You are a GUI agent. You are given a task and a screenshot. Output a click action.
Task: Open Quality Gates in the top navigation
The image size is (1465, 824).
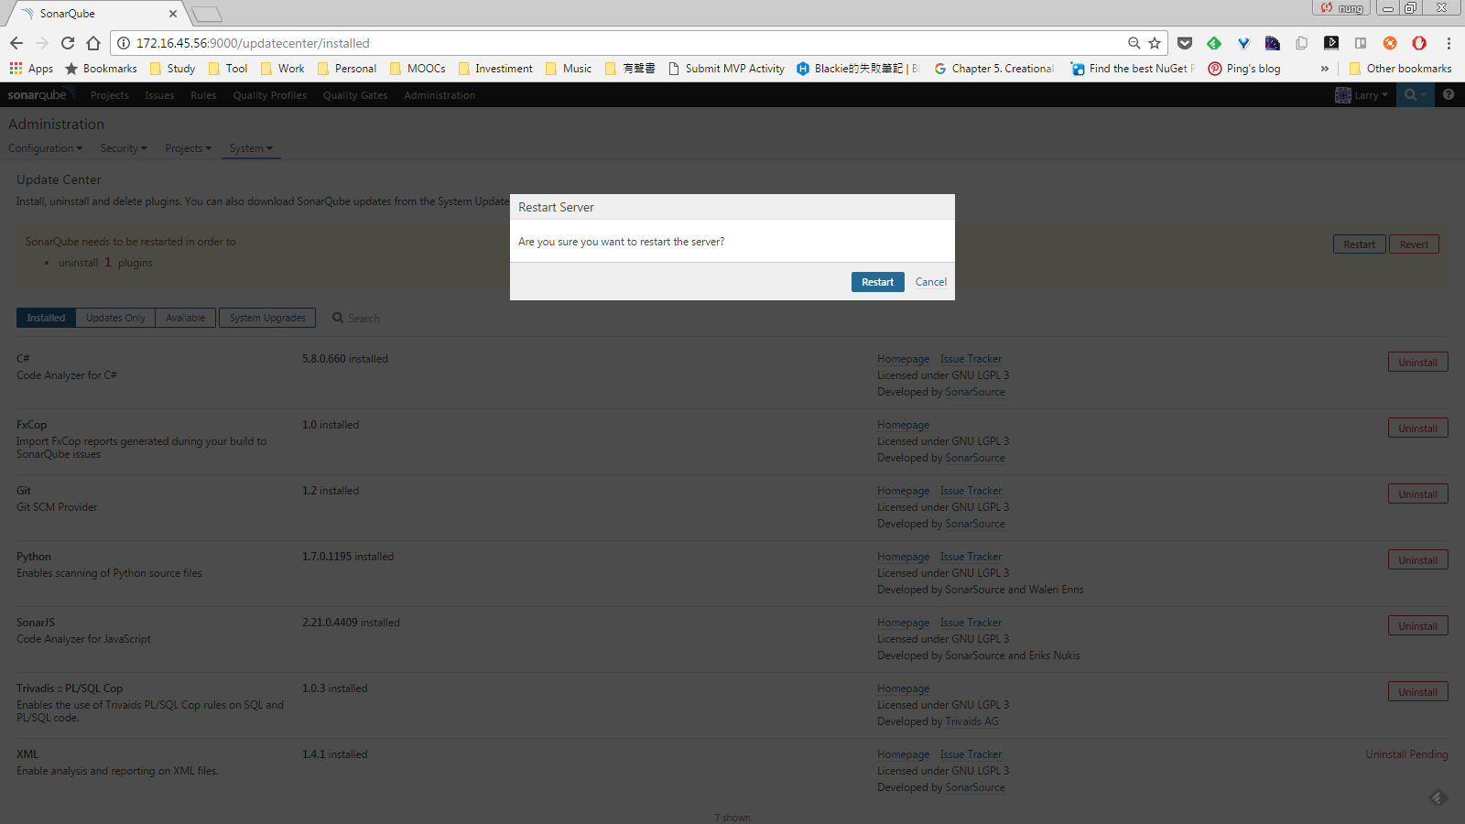point(355,95)
